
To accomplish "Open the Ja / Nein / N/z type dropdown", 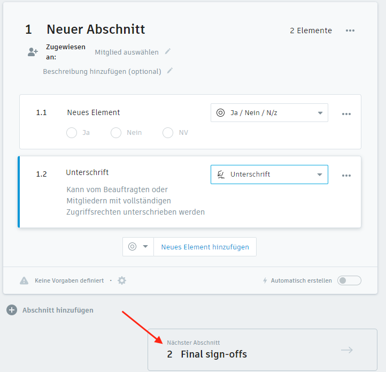I will pos(269,113).
